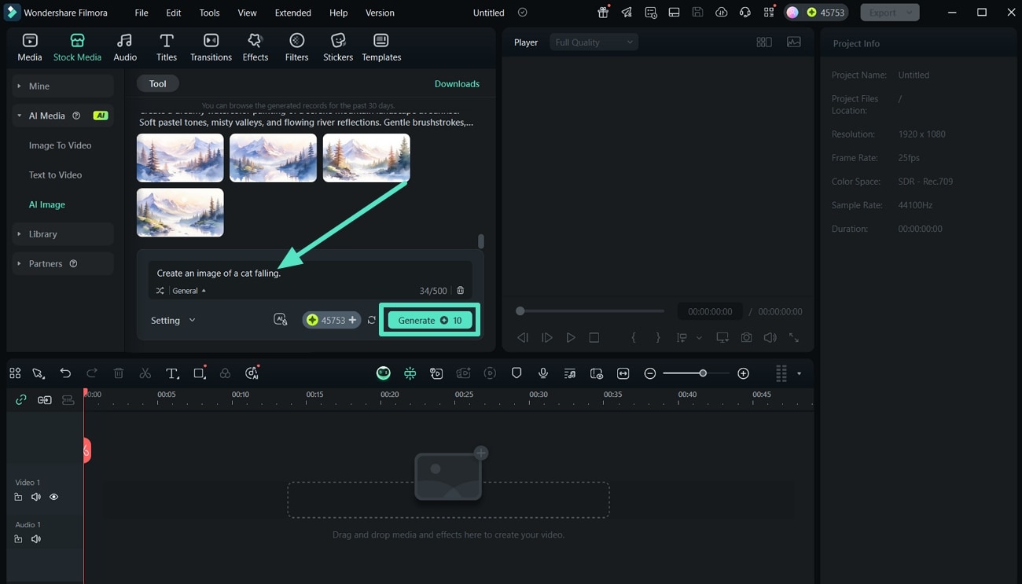Viewport: 1022px width, 584px height.
Task: Enter fullscreen player with the expand icon
Action: click(x=794, y=337)
